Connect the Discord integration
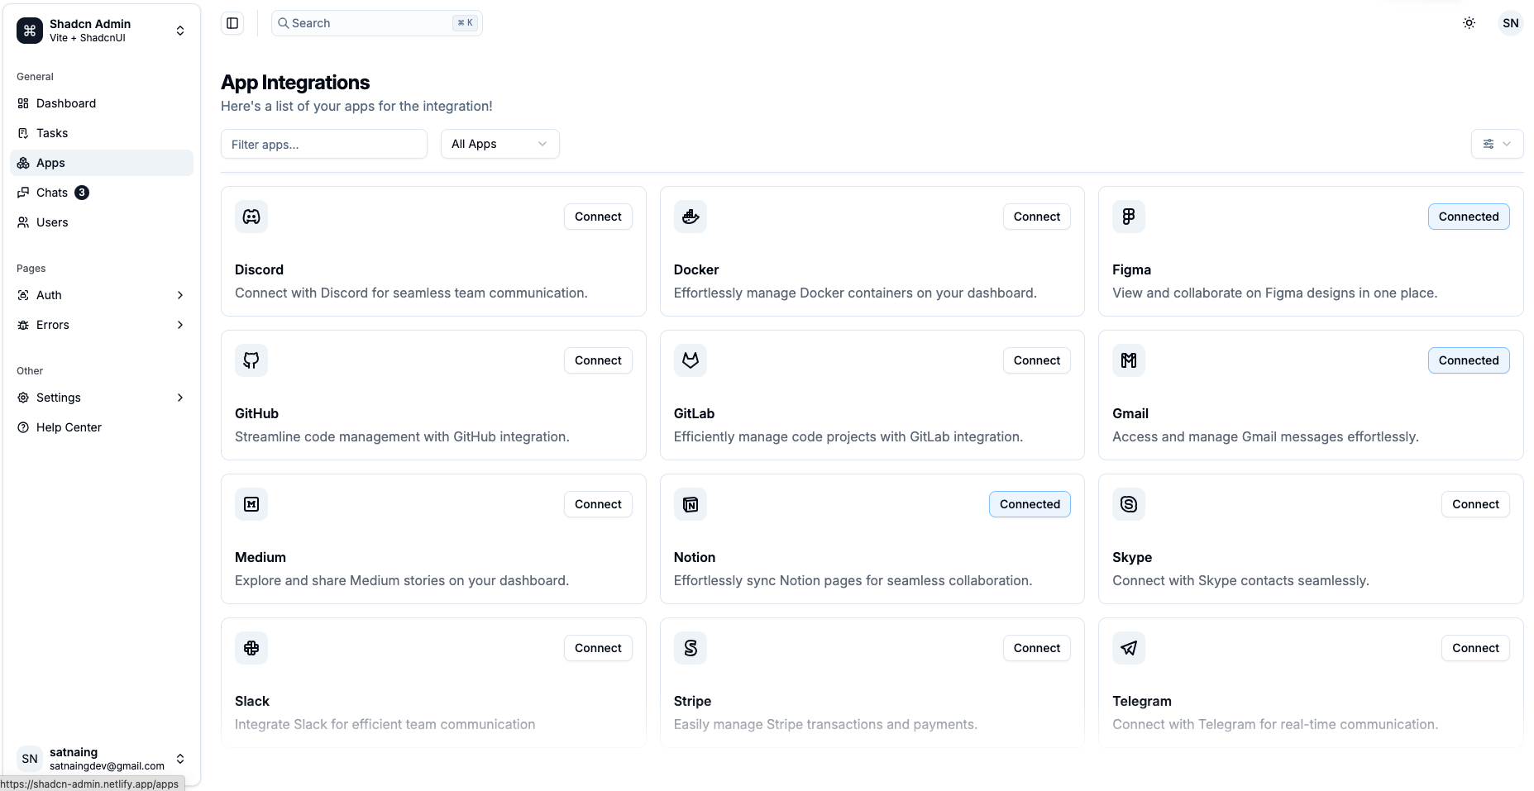The width and height of the screenshot is (1534, 791). pos(598,217)
